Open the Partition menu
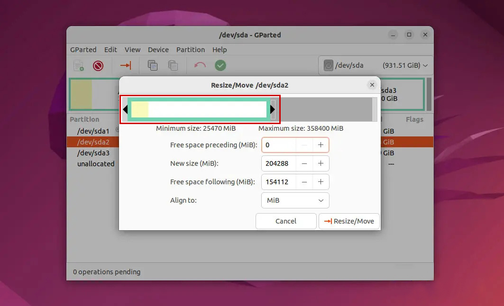The width and height of the screenshot is (504, 306). [191, 49]
